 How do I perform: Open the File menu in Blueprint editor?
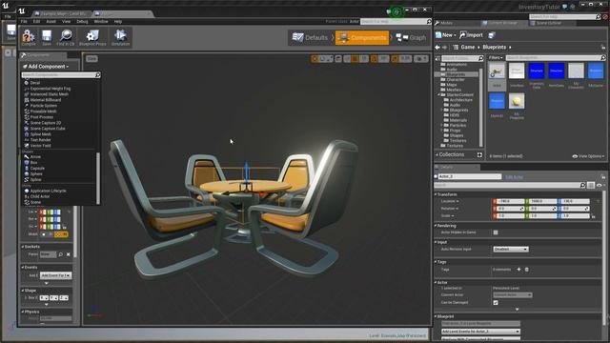24,21
